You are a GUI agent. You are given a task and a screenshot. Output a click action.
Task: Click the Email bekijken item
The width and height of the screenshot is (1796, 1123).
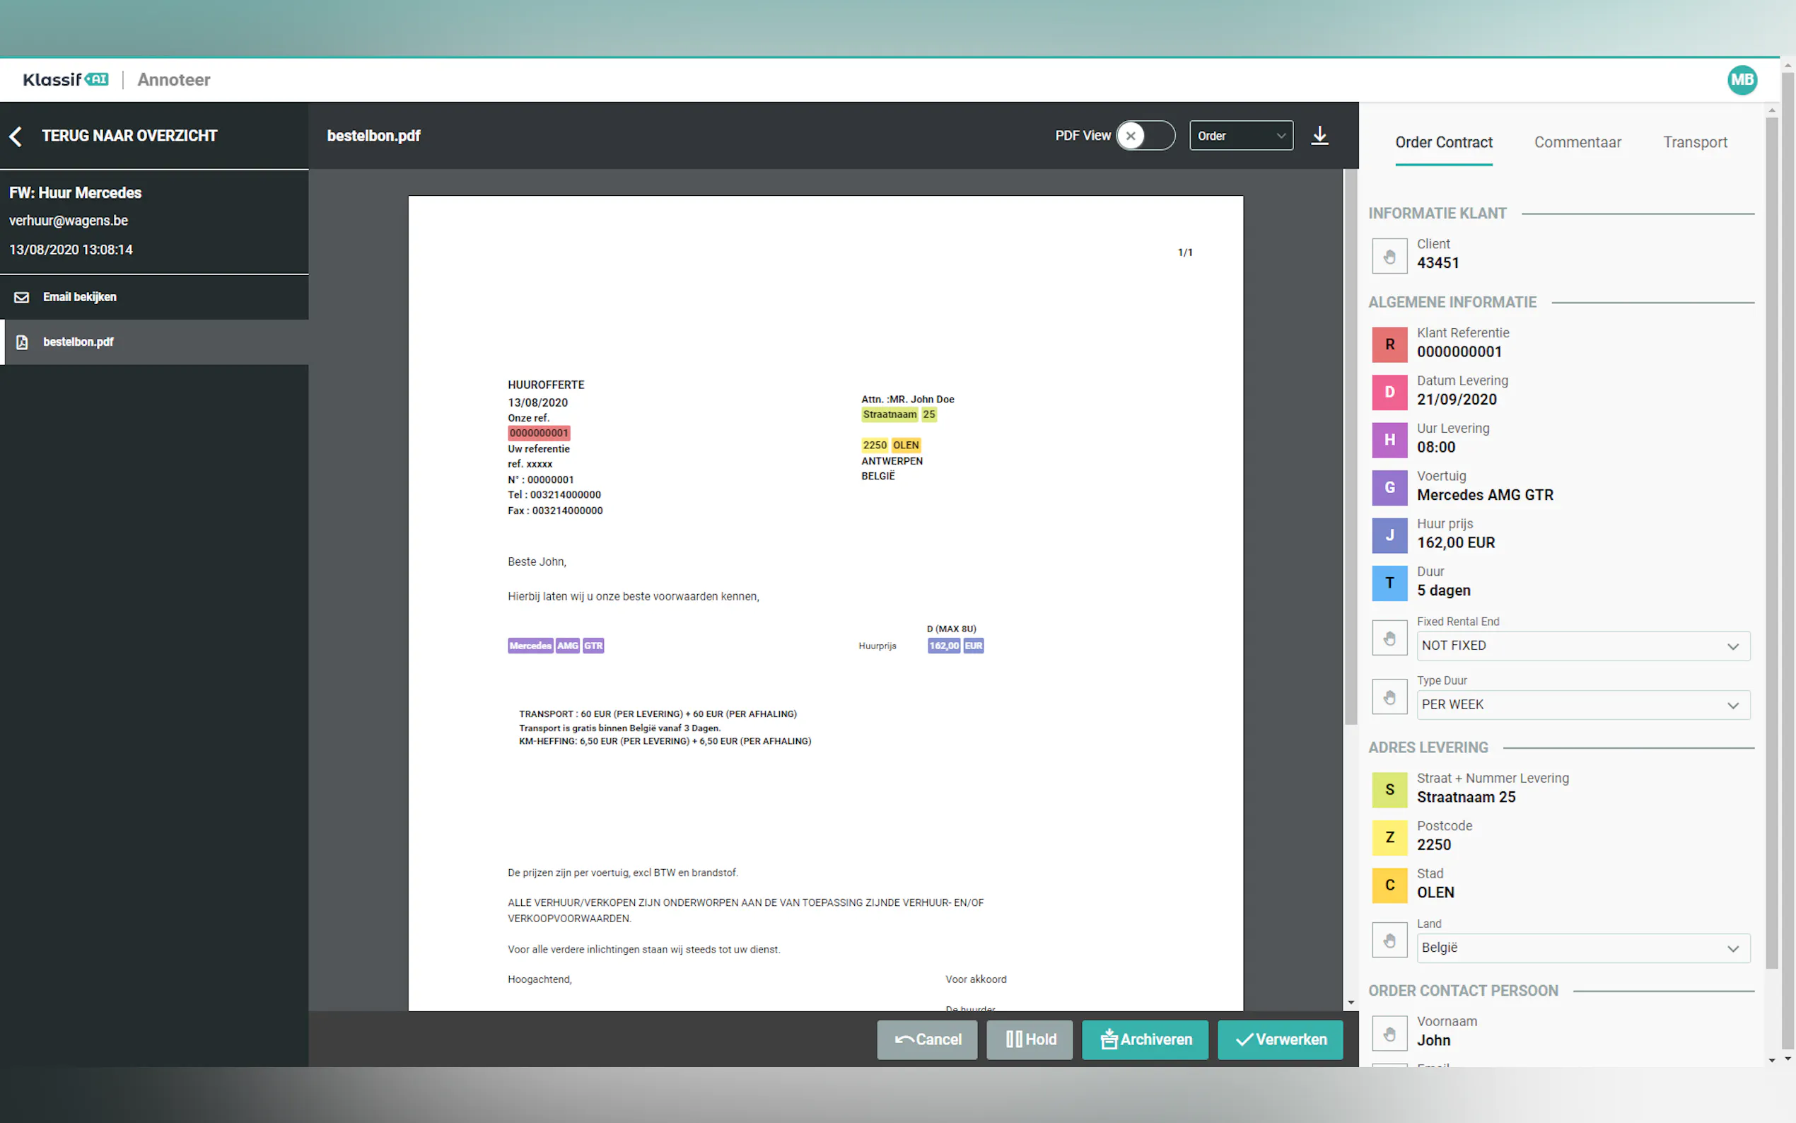[79, 297]
